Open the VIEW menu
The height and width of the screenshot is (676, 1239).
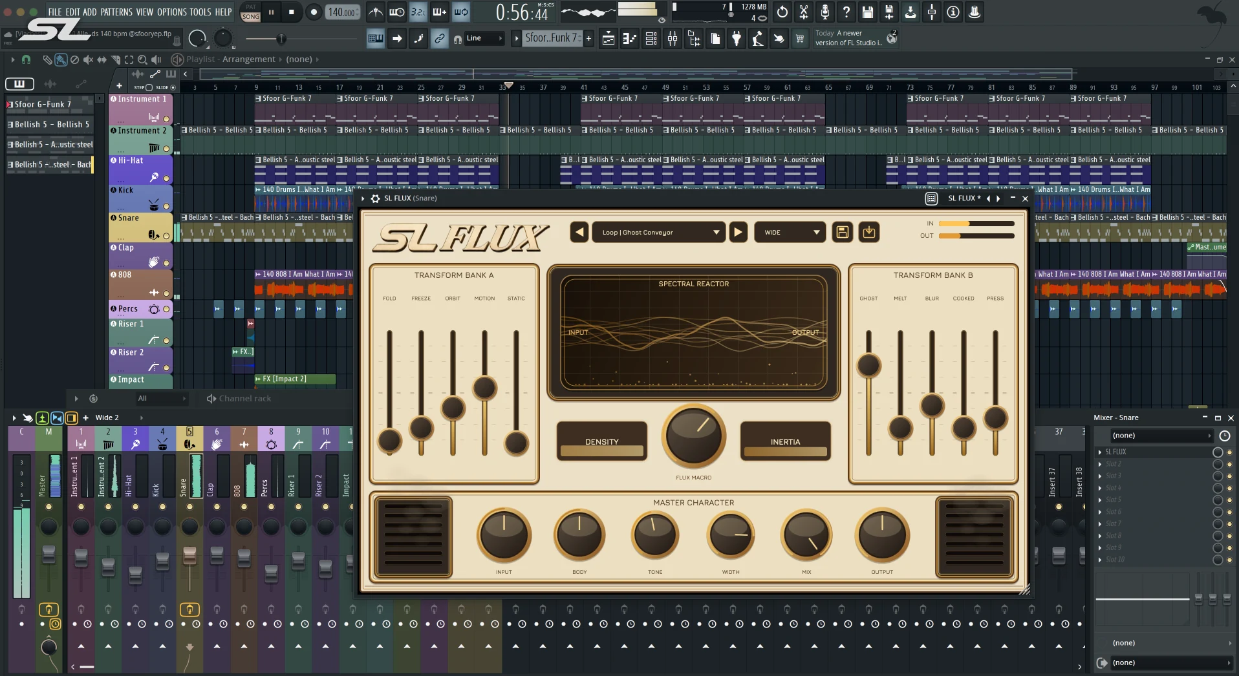[x=144, y=12]
